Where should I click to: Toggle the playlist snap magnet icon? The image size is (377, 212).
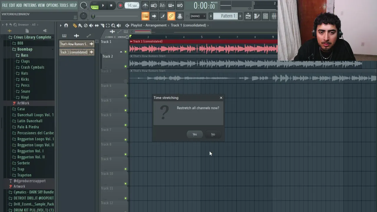pyautogui.click(x=66, y=25)
